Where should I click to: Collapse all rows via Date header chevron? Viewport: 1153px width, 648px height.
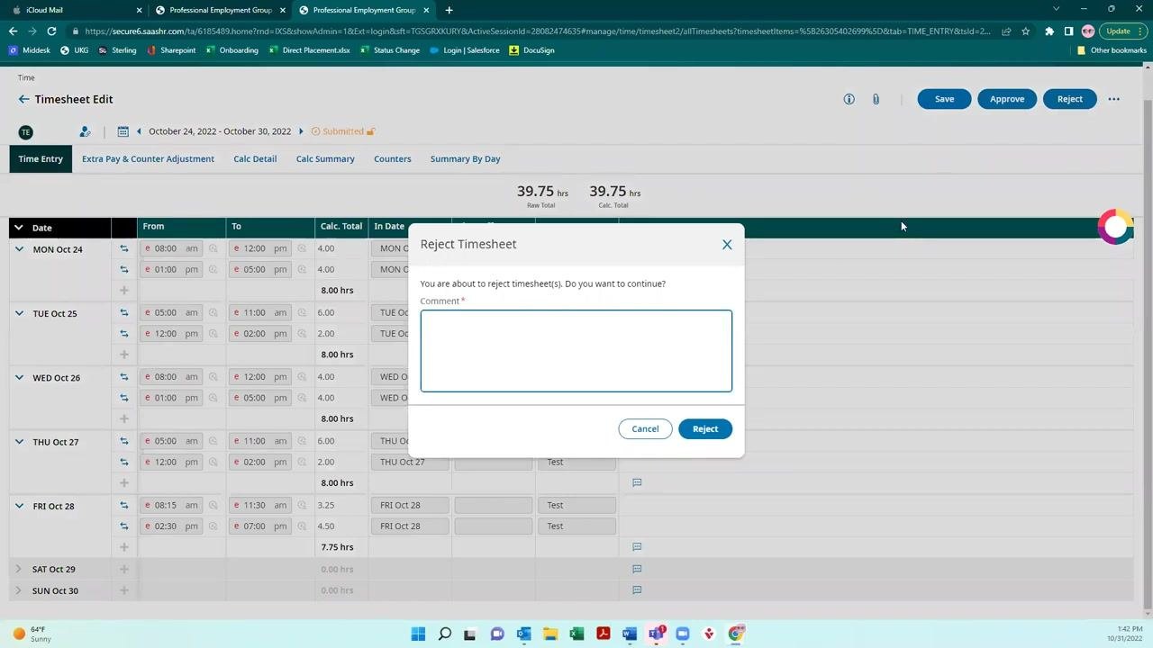pyautogui.click(x=19, y=228)
